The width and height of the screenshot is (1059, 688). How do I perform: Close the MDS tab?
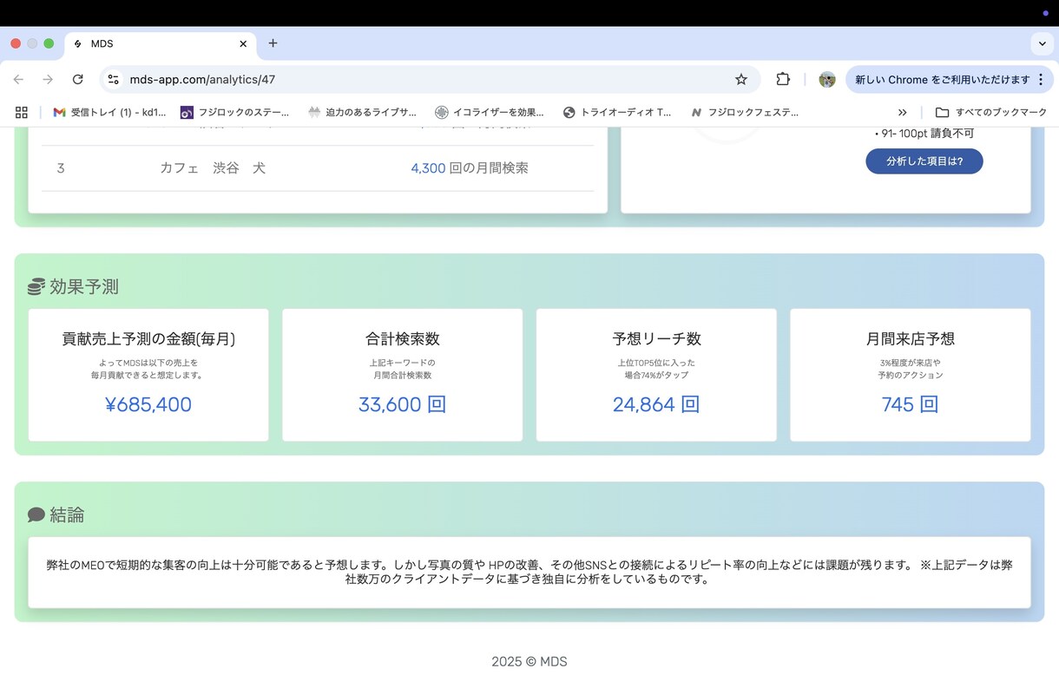coord(243,43)
